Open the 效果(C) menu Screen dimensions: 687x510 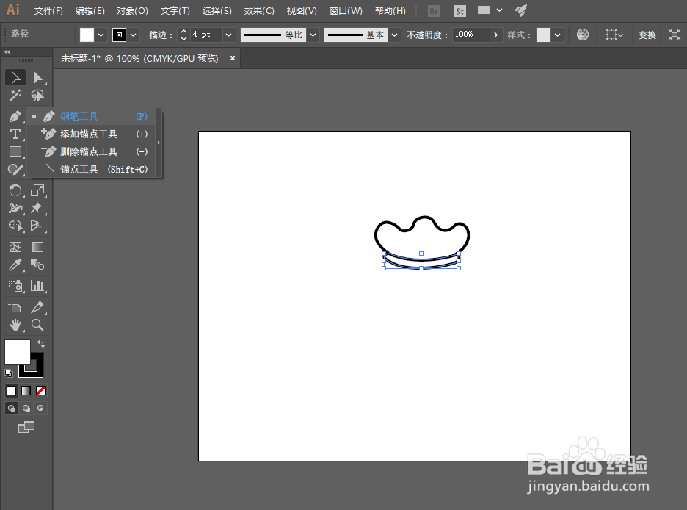tap(259, 10)
